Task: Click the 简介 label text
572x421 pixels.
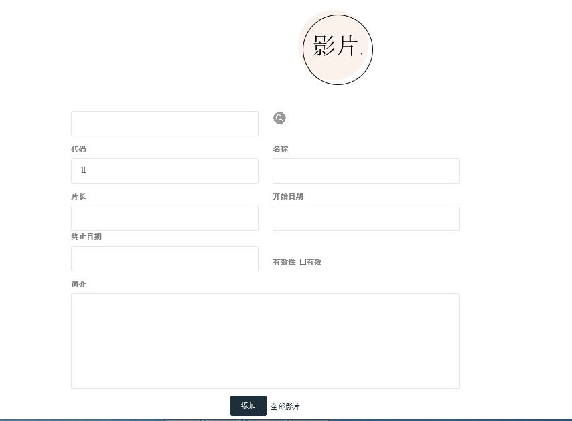Action: [79, 284]
